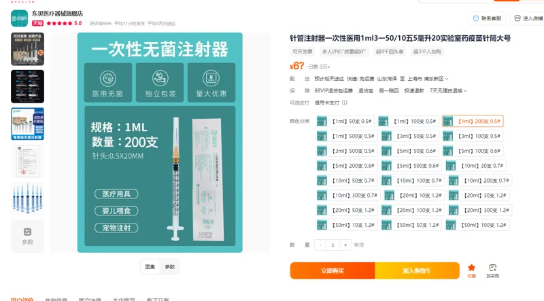Select option 【1ml】100支 0.5#
Viewport: 544px width, 301px height.
pos(409,122)
